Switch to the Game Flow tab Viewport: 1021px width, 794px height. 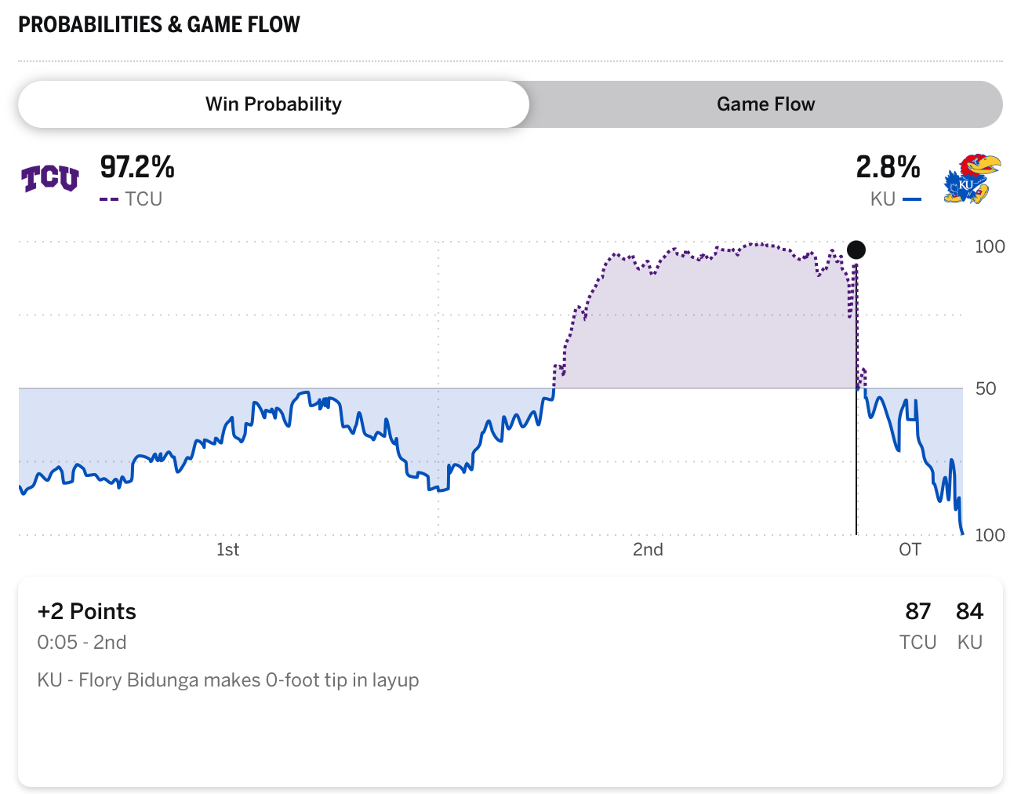[765, 104]
